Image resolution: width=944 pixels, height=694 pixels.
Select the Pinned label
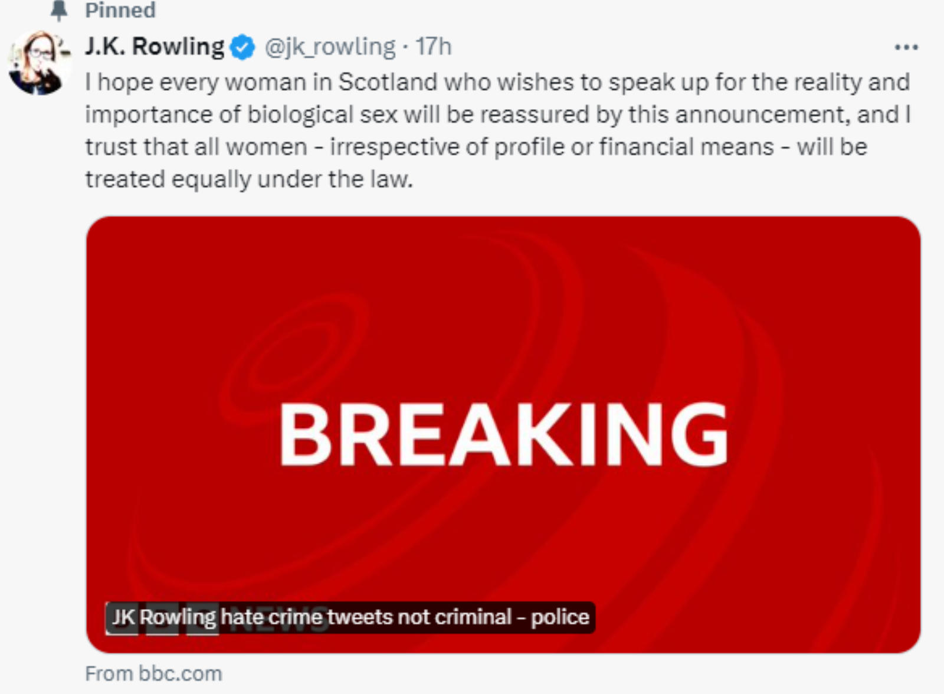[120, 10]
